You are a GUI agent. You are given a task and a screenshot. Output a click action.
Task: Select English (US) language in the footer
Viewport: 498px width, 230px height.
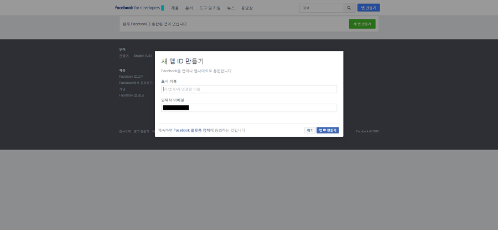(143, 56)
